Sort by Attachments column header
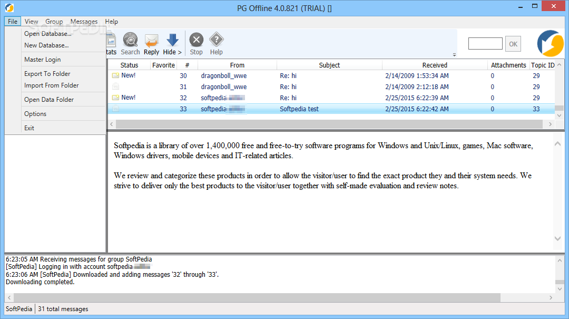 508,65
